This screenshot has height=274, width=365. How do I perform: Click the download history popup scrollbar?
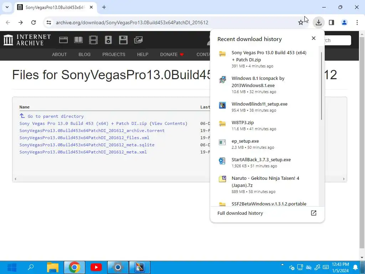point(322,86)
